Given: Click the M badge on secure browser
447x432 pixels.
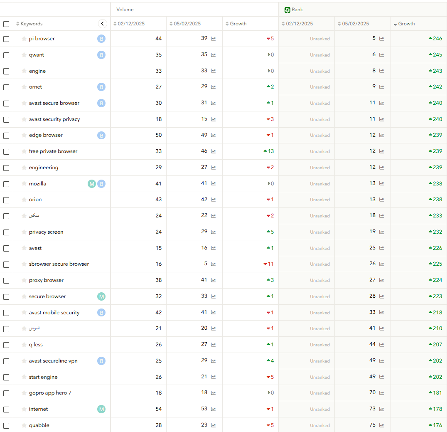Looking at the screenshot, I should (101, 296).
